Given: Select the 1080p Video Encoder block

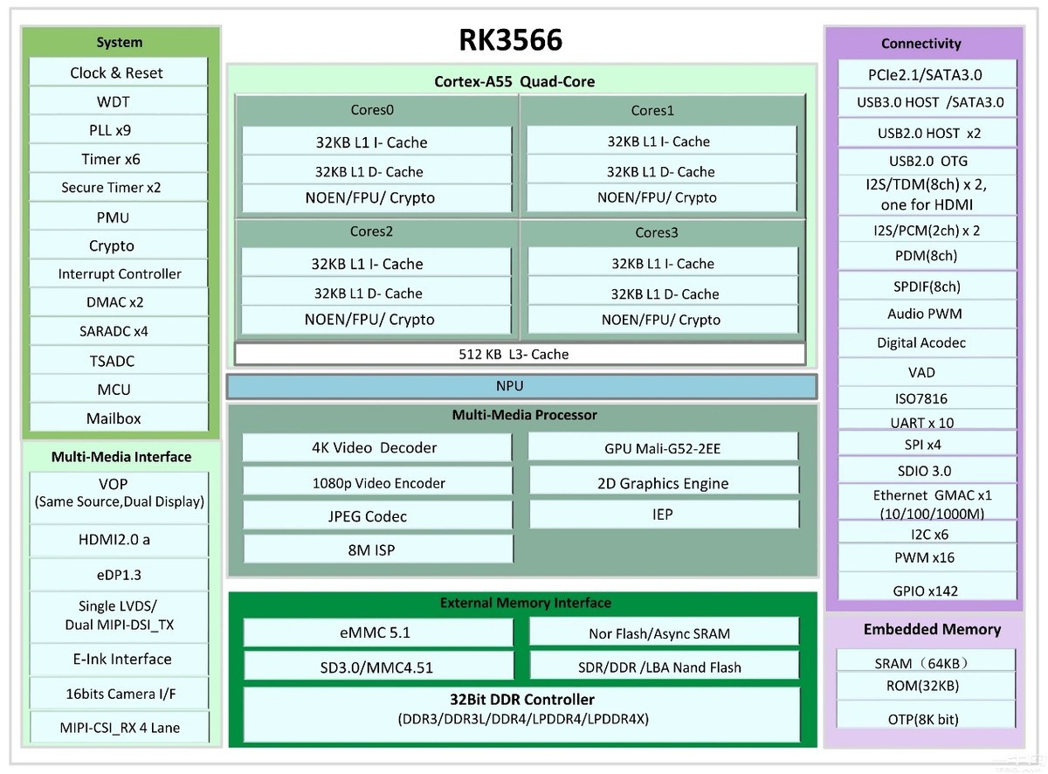Looking at the screenshot, I should click(x=376, y=482).
